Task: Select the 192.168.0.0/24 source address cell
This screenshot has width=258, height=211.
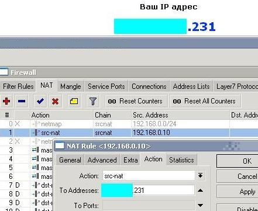Action: point(180,124)
